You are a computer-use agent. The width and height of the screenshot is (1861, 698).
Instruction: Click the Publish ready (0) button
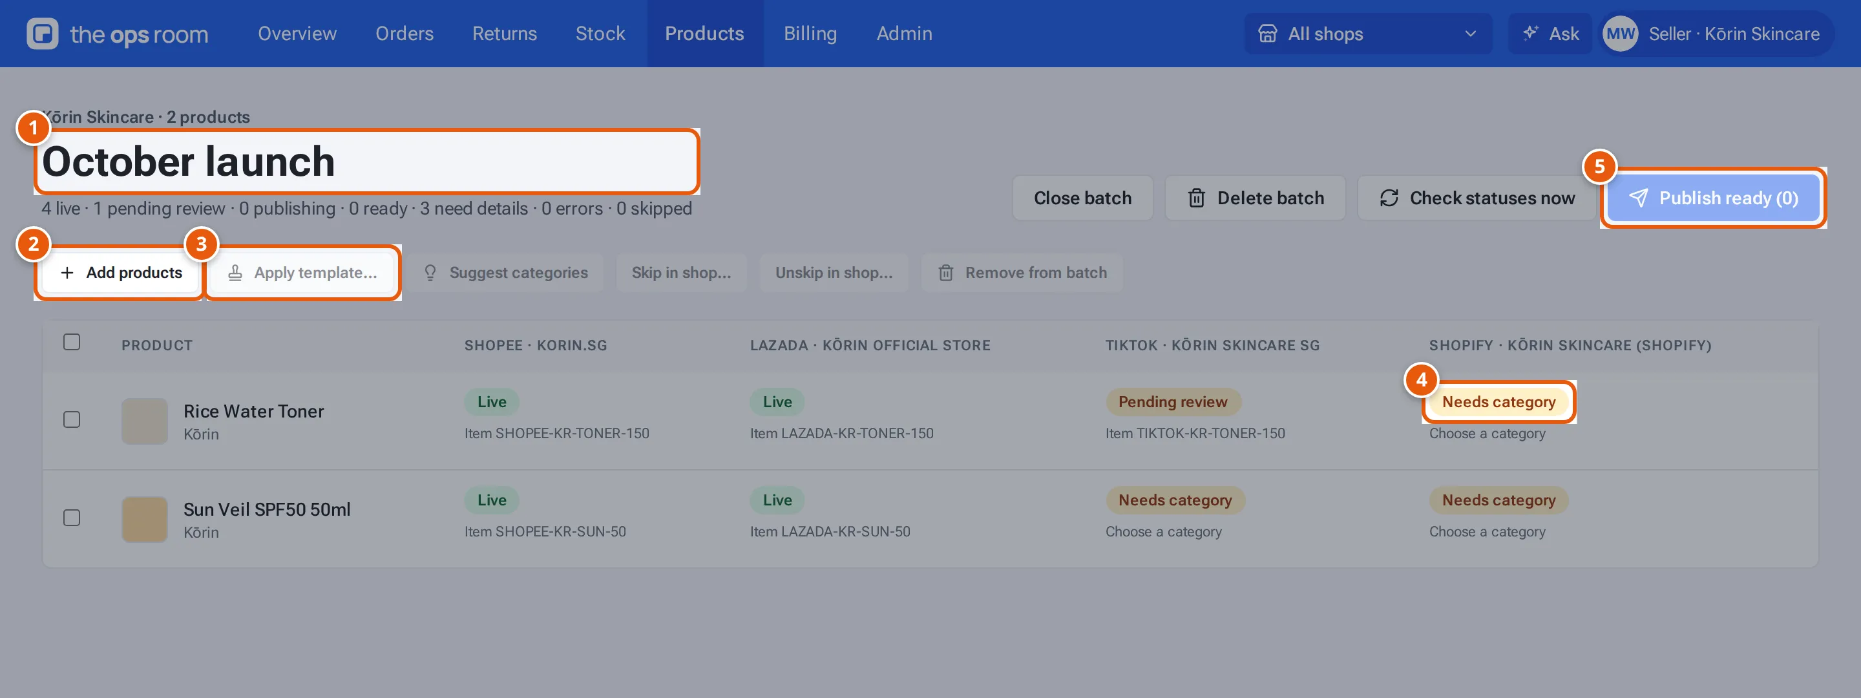tap(1713, 198)
